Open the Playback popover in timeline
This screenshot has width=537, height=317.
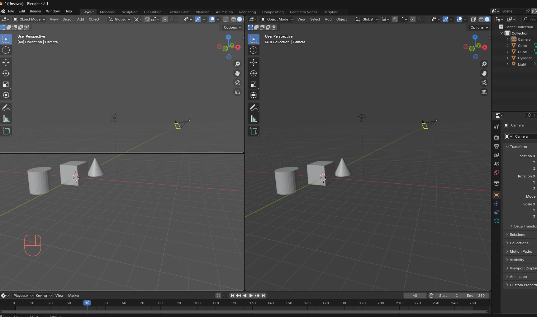click(23, 296)
